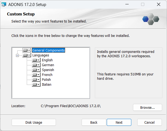Open General Components install-option drive icon
This screenshot has height=131, width=167.
[27, 50]
